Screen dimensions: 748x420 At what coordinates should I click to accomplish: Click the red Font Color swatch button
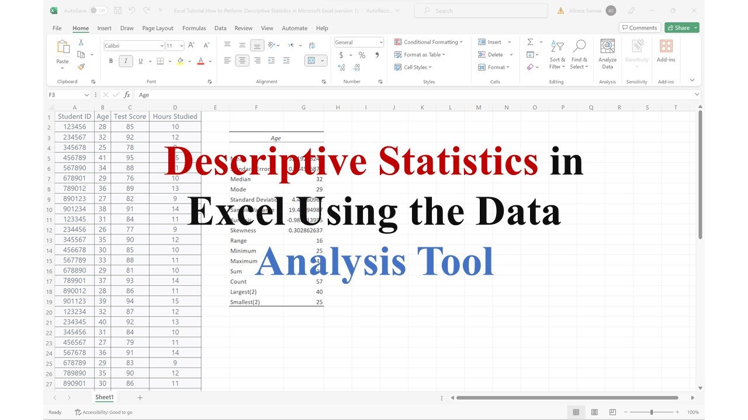coord(200,61)
